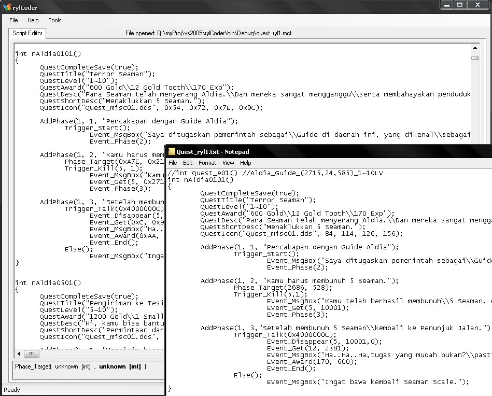
Task: Open the rylCoder Tools menu
Action: click(54, 20)
